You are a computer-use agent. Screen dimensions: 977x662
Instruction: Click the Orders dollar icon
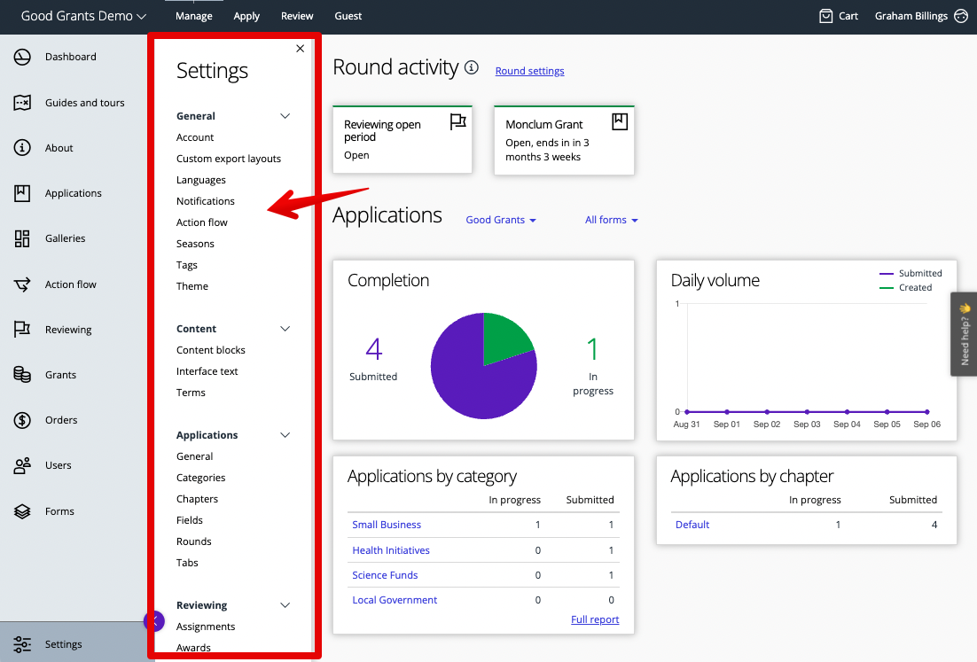[22, 420]
